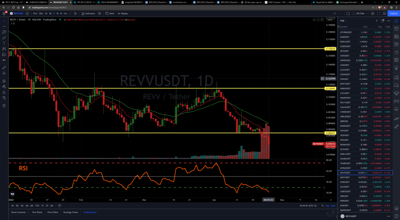Set the 1D date range
400x220 pixels.
click(13, 206)
